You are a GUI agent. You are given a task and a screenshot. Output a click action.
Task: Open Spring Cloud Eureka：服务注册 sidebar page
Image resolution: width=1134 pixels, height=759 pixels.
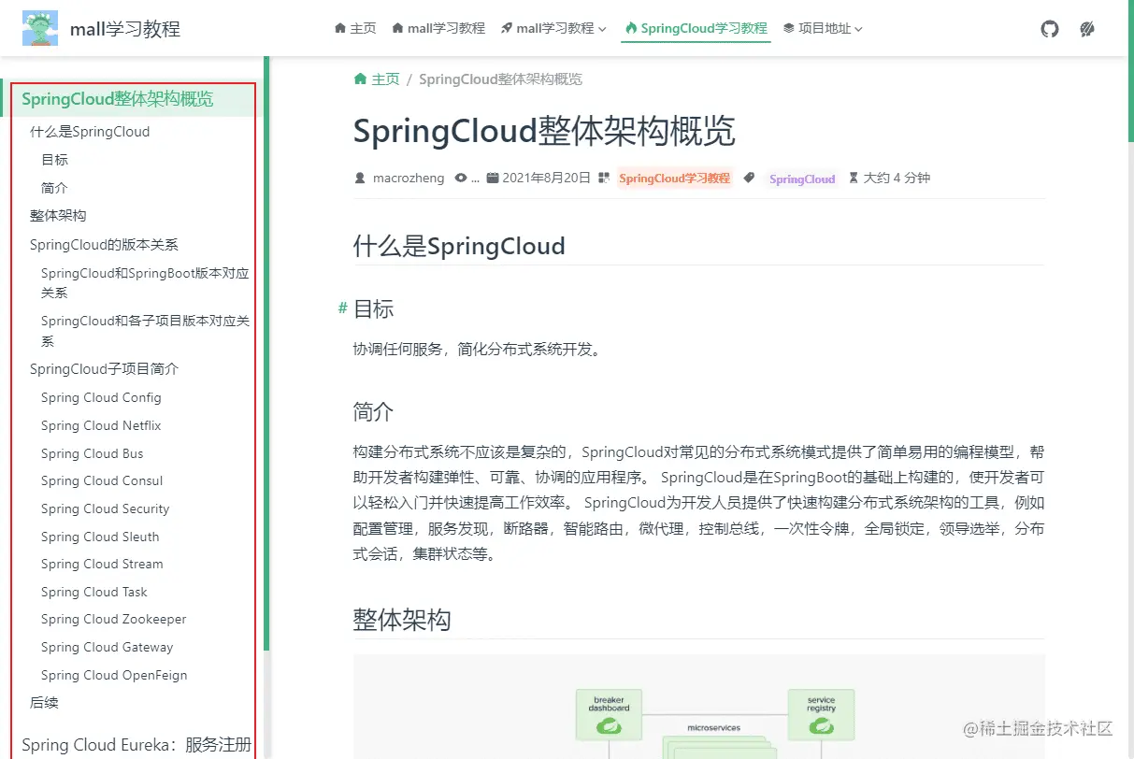(136, 745)
